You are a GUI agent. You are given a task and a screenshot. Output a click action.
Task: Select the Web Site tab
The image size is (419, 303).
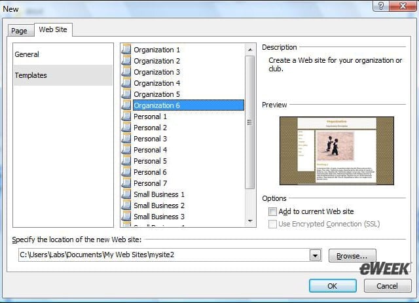pyautogui.click(x=53, y=29)
